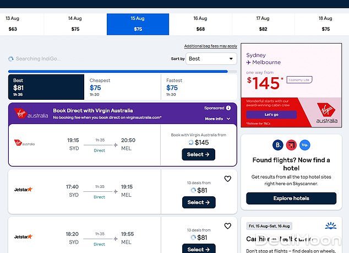Open the Sort by Best dropdown
349x253 pixels.
(211, 58)
